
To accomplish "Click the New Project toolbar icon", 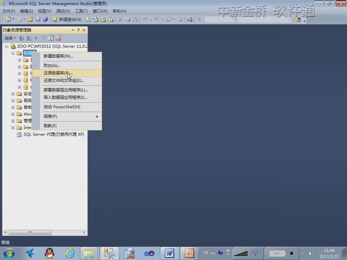I will [x=8, y=19].
